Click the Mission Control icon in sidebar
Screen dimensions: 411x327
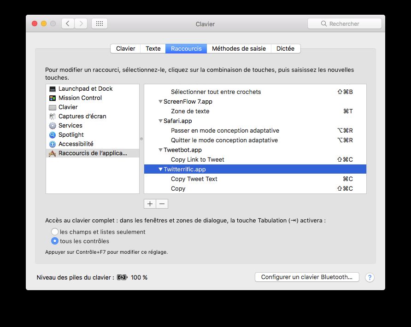(x=53, y=98)
